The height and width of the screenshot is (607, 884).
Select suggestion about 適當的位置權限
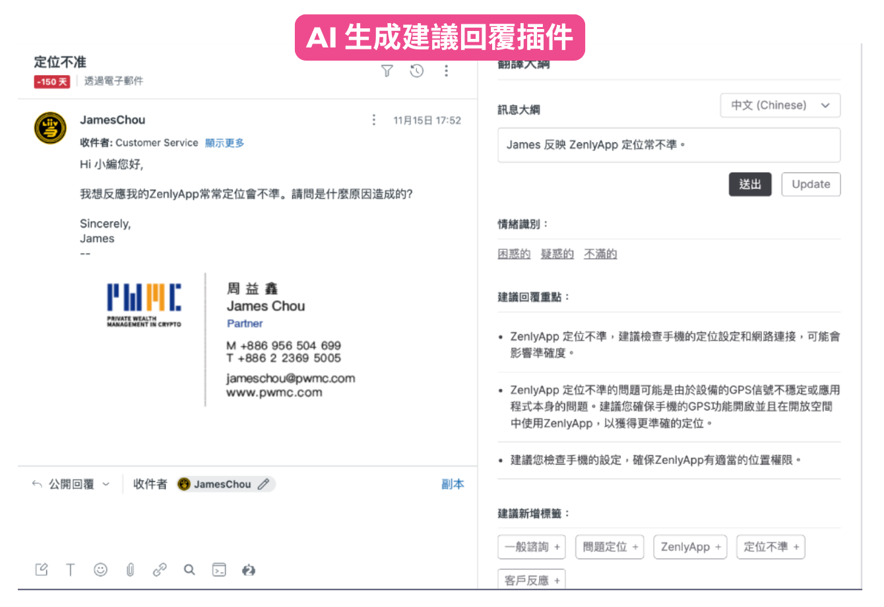coord(656,460)
